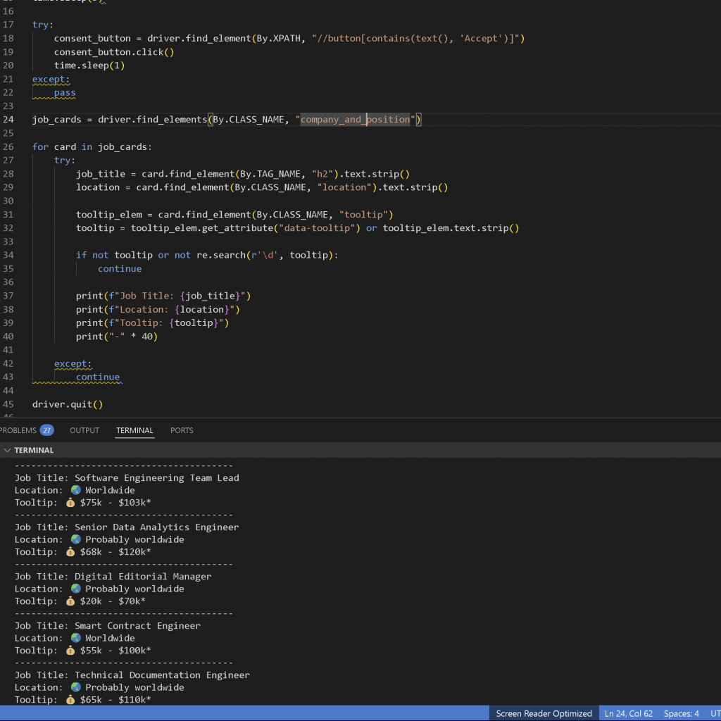Click the '$68k - $120k*' tooltip output
The width and height of the screenshot is (721, 721).
pos(115,552)
